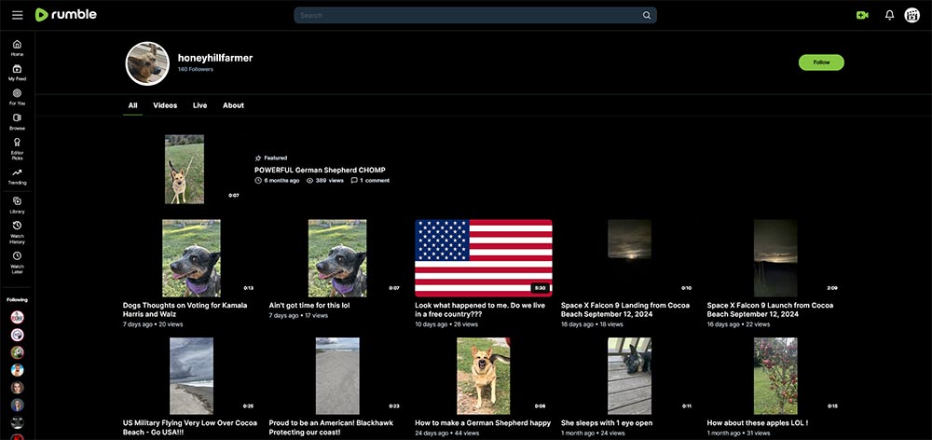Click honeyhillfarmer profile picture
932x440 pixels.
[x=147, y=63]
